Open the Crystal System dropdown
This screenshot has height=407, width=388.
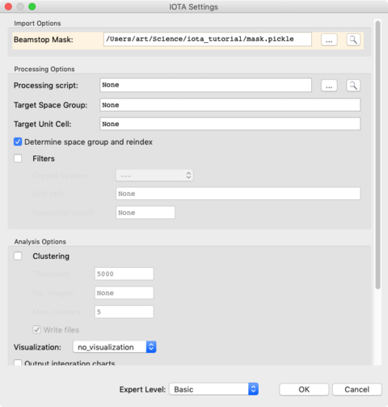[154, 176]
